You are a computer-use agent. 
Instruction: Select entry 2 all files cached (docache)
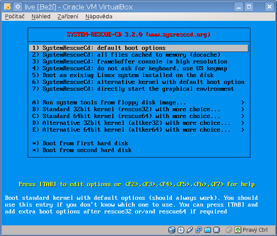point(138,55)
